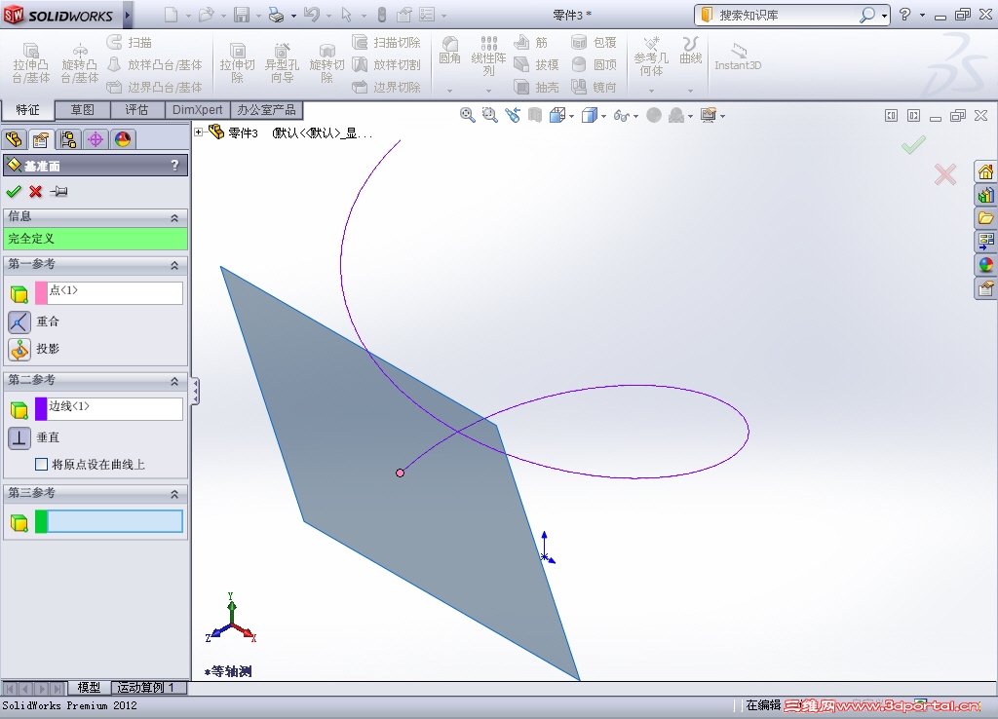Switch to the DimXpert tab
Image resolution: width=998 pixels, height=719 pixels.
tap(197, 110)
